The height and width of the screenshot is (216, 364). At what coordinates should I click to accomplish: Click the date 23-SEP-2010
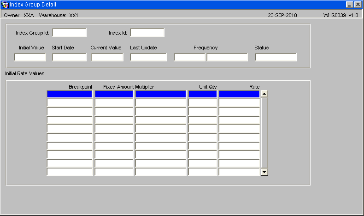pyautogui.click(x=282, y=15)
